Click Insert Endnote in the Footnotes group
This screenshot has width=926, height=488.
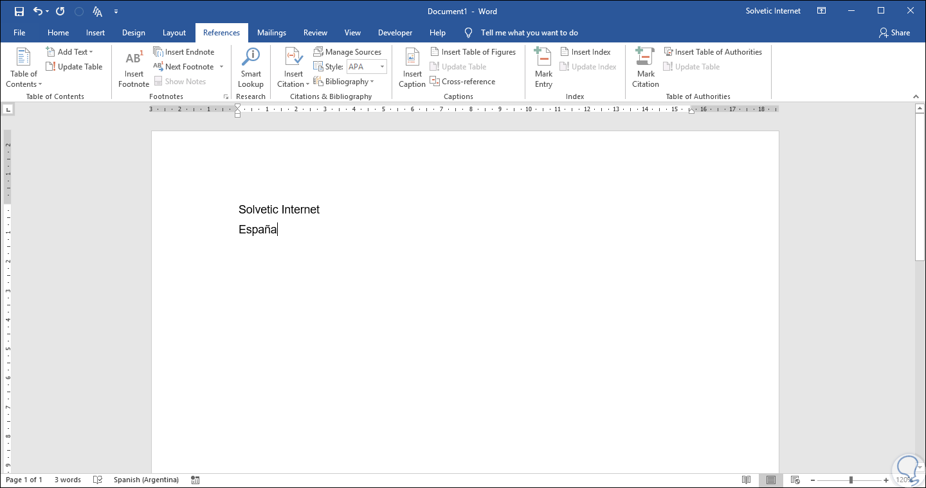(x=184, y=52)
